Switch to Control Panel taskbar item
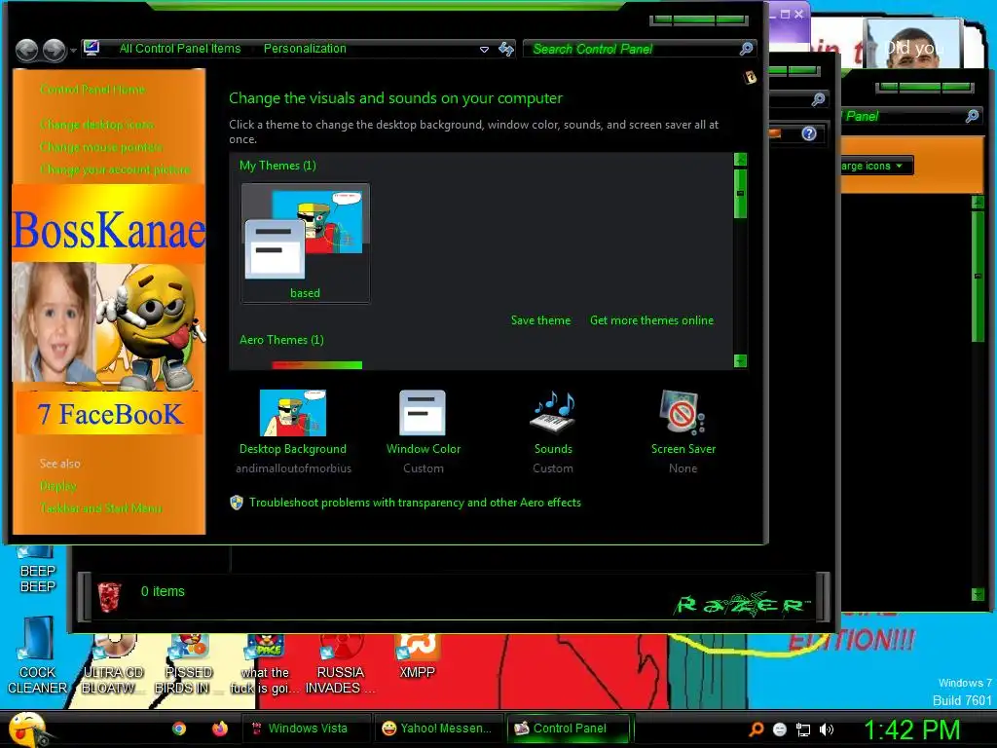 (x=569, y=729)
